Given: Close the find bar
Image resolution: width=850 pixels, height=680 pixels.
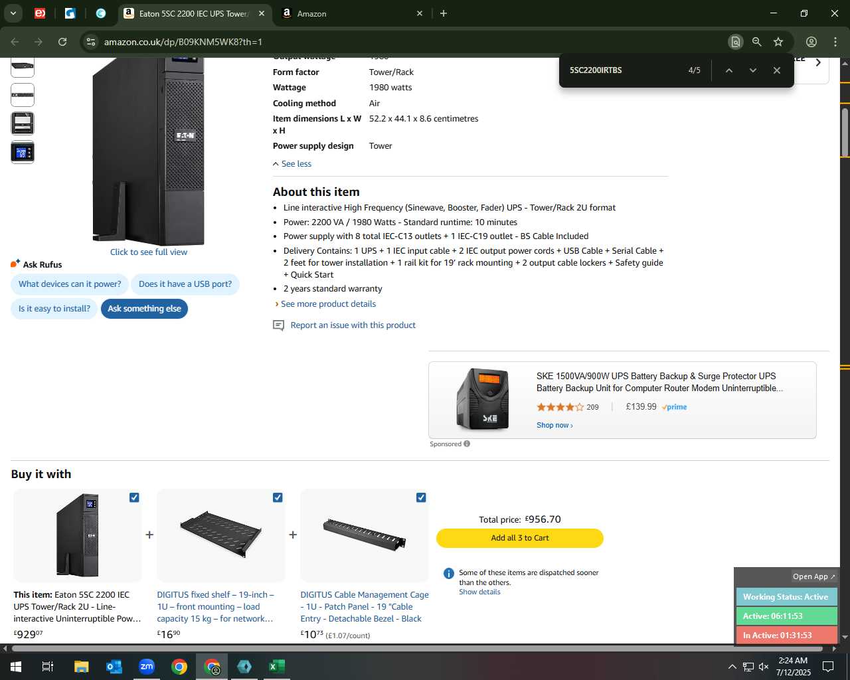Looking at the screenshot, I should tap(776, 70).
